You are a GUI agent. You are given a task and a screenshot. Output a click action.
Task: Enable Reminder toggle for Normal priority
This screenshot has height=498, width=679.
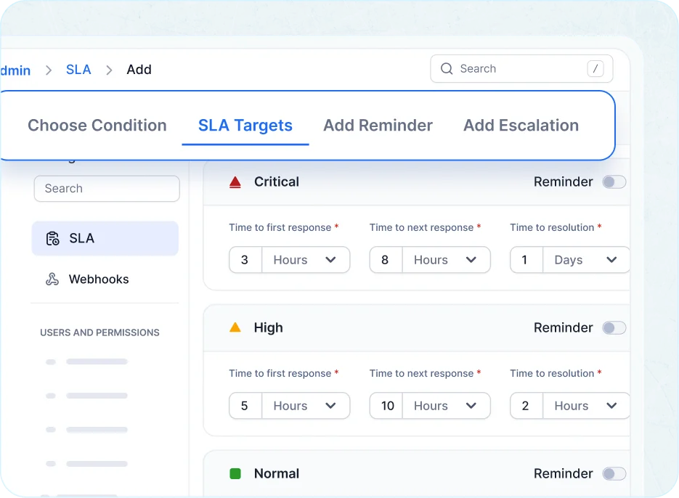click(x=614, y=474)
